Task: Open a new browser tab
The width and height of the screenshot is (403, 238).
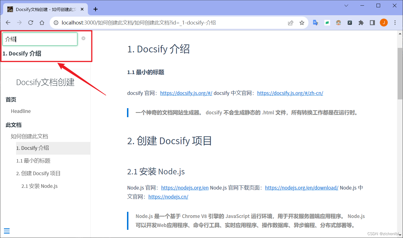Action: [96, 9]
